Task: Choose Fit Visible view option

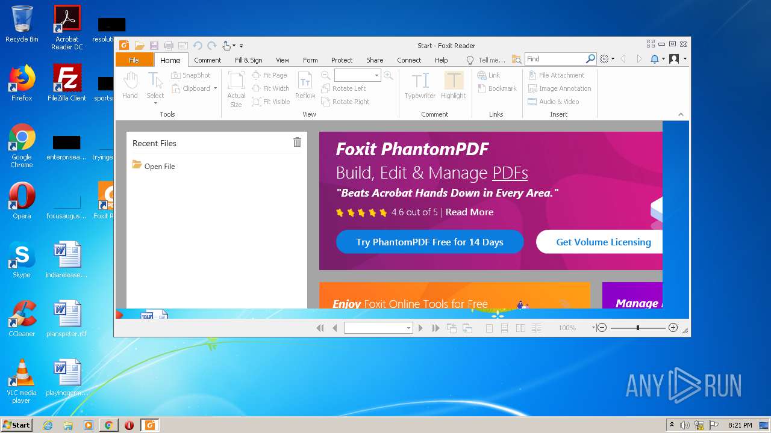Action: pyautogui.click(x=271, y=102)
